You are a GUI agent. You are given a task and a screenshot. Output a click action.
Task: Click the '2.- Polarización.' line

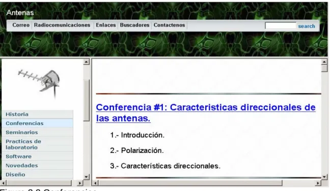pyautogui.click(x=137, y=150)
